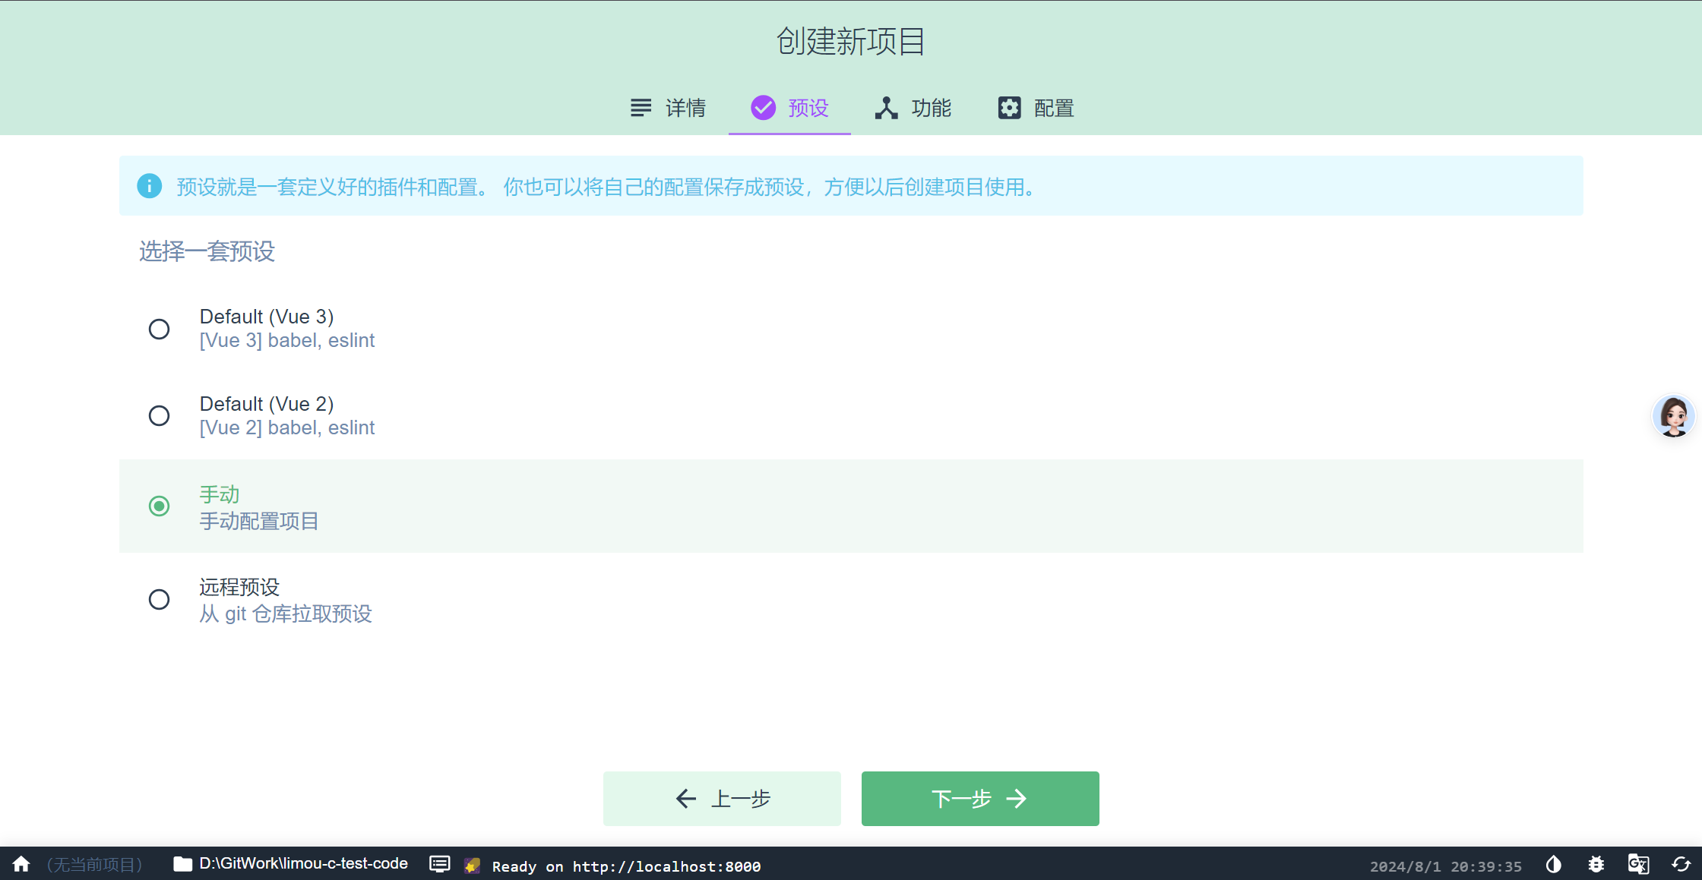Viewport: 1702px width, 880px height.
Task: Select Default (Vue 2) preset radio
Action: pos(159,415)
